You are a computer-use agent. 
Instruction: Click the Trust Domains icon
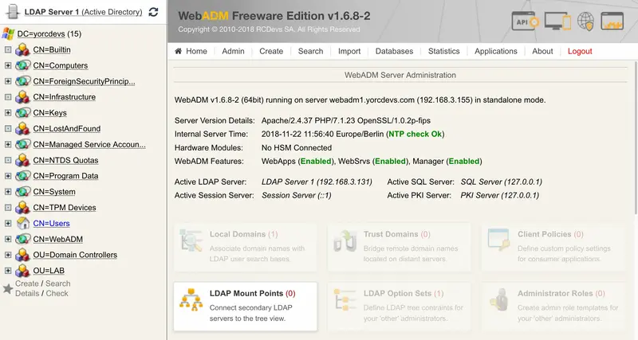pyautogui.click(x=345, y=240)
